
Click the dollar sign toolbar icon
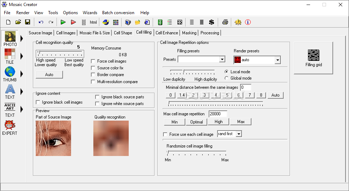click(211, 22)
